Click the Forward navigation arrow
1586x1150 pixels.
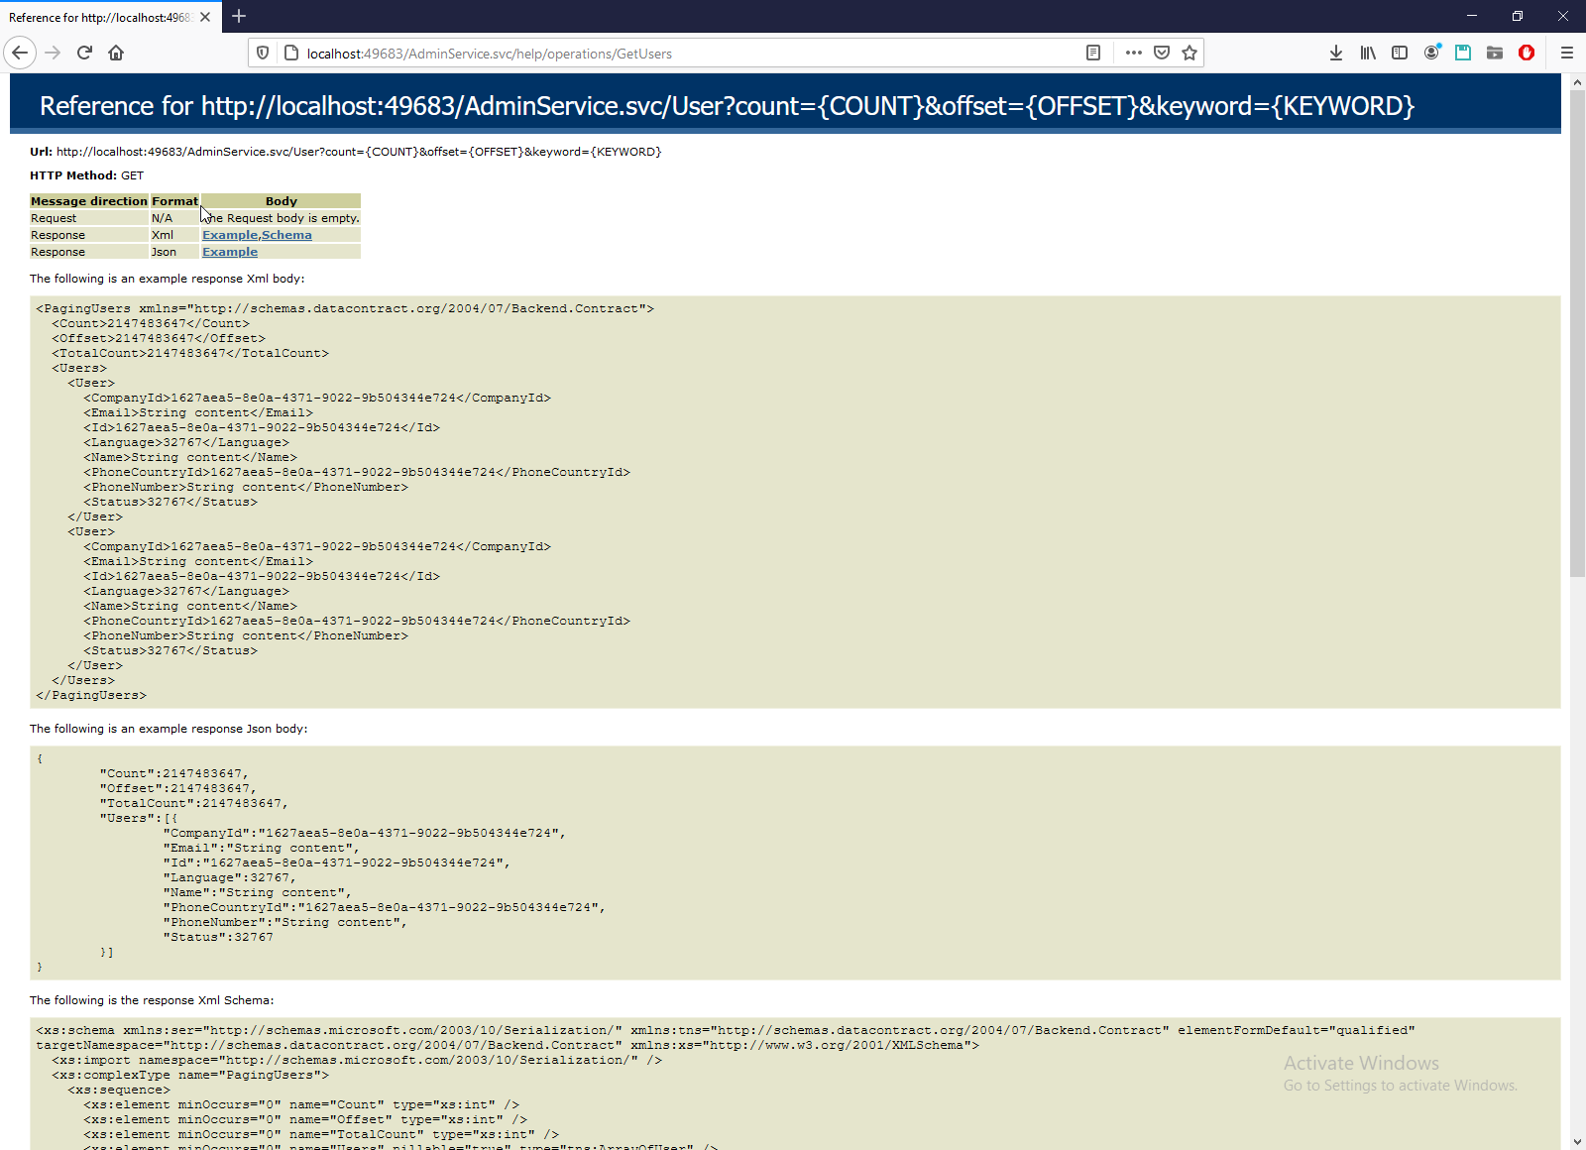pyautogui.click(x=54, y=53)
